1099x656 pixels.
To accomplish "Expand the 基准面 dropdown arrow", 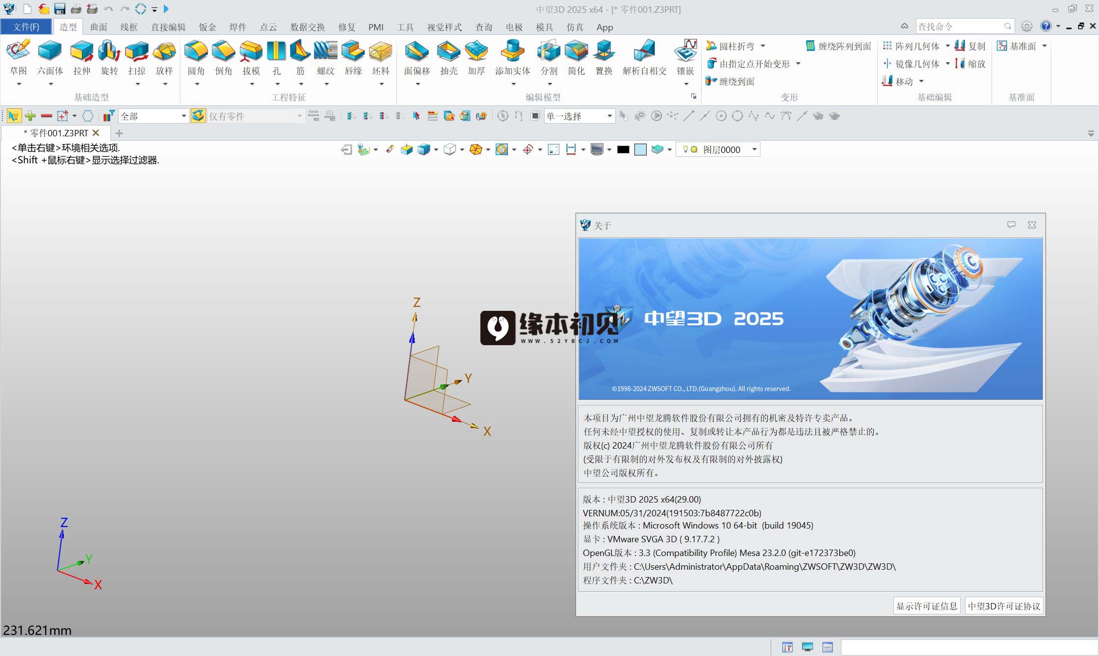I will coord(1045,46).
